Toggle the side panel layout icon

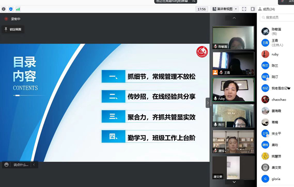(x=253, y=9)
